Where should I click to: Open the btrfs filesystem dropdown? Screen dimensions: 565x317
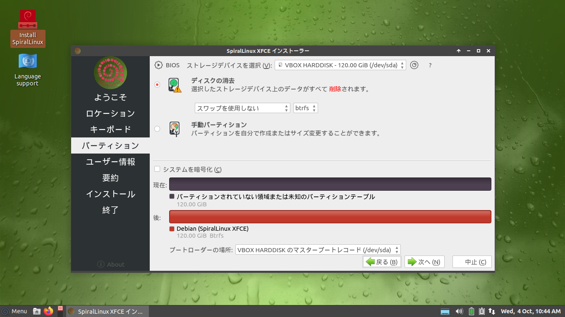pos(306,108)
